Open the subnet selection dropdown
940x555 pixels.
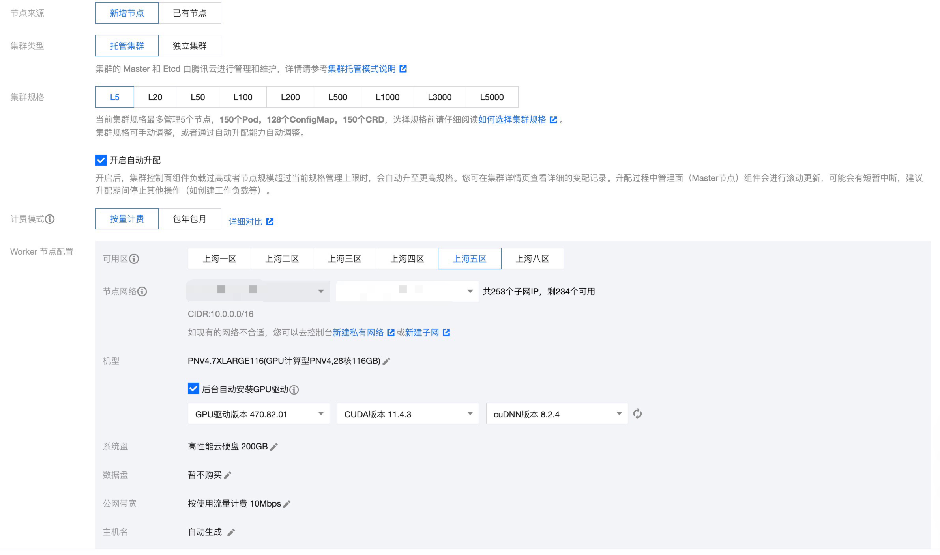pos(408,291)
